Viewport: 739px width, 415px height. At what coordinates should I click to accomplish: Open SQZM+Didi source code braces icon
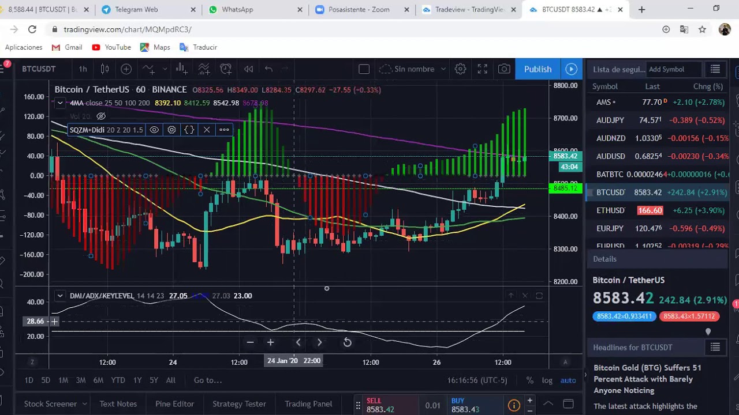point(189,130)
